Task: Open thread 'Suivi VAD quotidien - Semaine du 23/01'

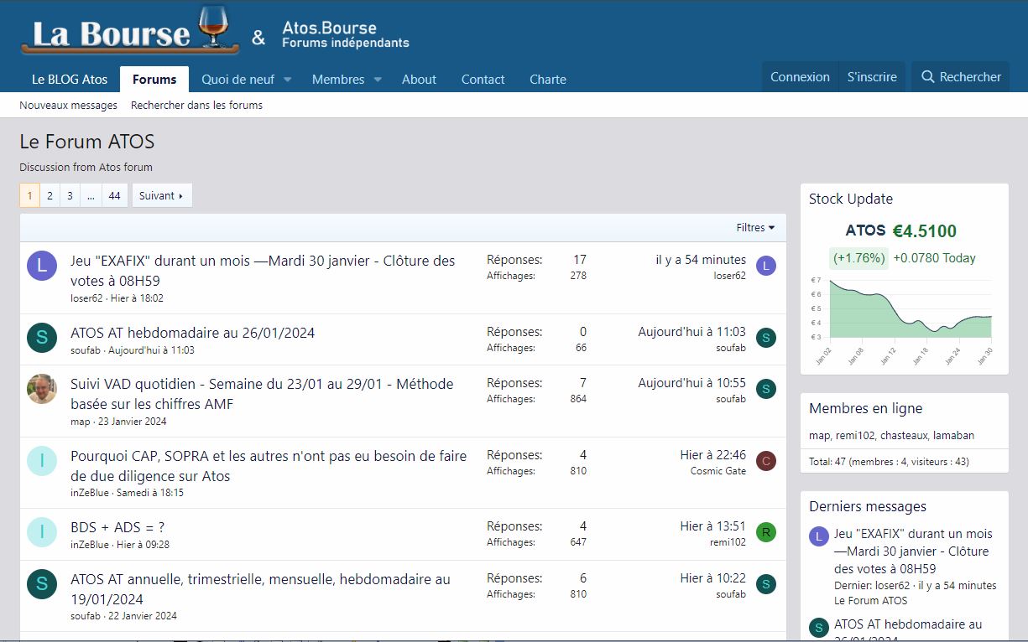Action: 262,394
